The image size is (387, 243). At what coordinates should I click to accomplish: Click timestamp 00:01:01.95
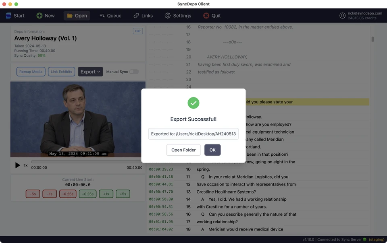161,222
